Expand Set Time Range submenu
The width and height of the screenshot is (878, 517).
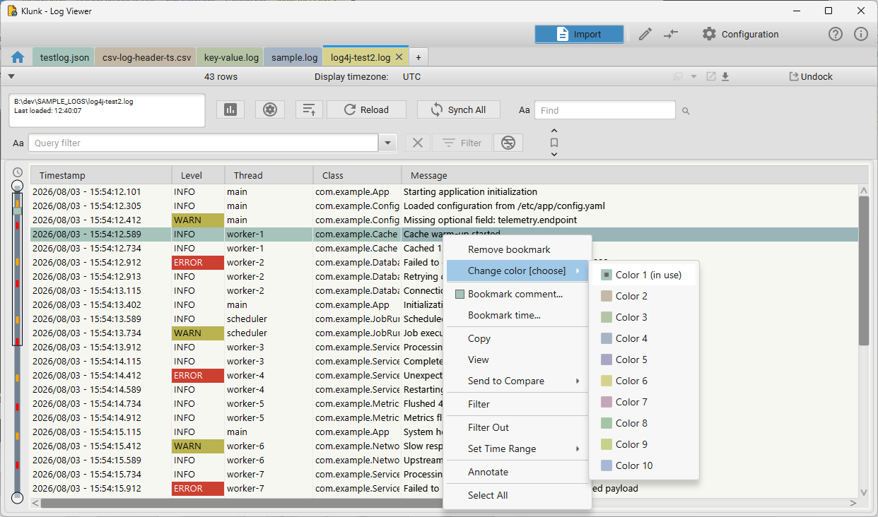point(517,448)
